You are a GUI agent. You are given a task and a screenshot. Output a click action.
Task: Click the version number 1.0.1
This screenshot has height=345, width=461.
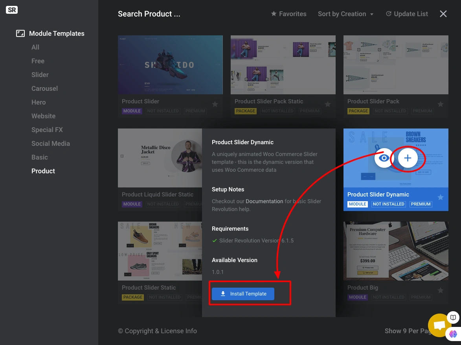[x=218, y=272]
